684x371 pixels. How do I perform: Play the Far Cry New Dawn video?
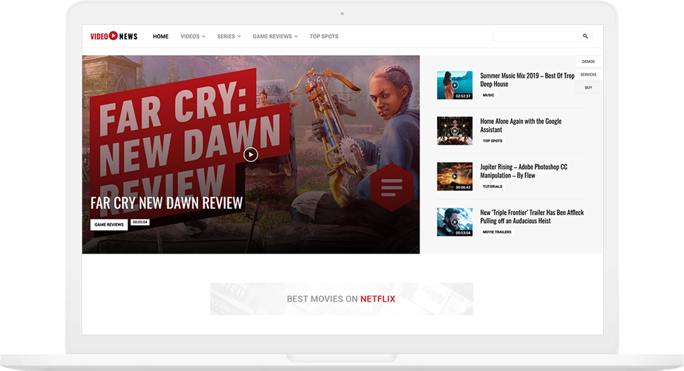pyautogui.click(x=251, y=154)
